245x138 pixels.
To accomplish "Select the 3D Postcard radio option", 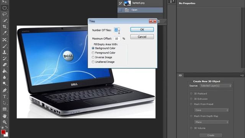I will tap(191, 94).
